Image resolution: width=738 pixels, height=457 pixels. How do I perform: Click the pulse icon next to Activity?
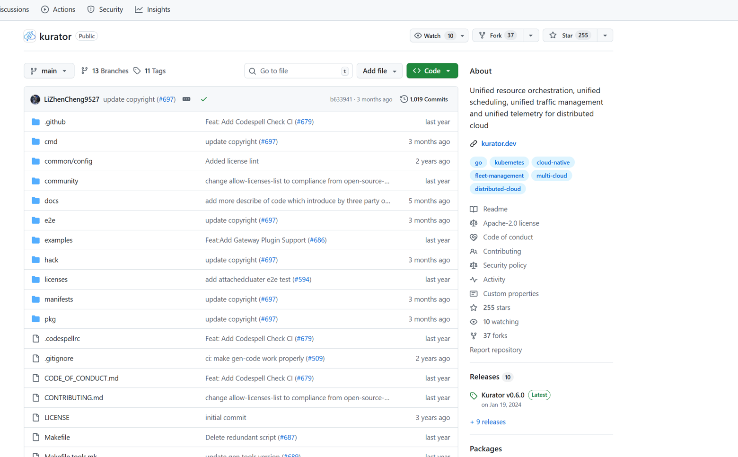[474, 280]
